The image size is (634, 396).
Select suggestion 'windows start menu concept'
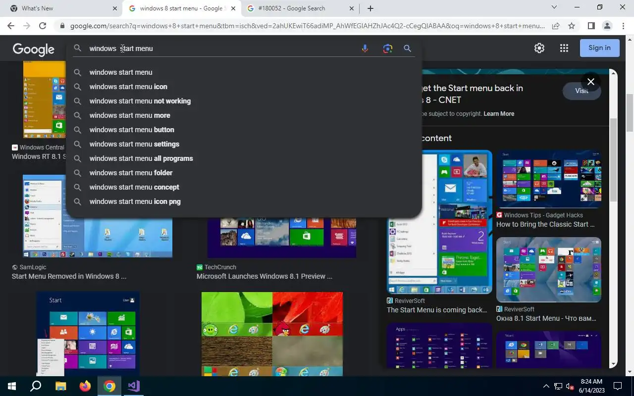244,187
